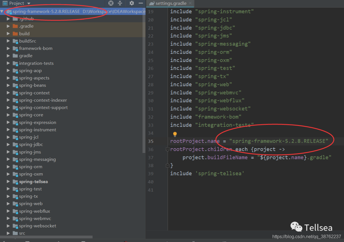Select spring-context in the project tree

coord(34,93)
